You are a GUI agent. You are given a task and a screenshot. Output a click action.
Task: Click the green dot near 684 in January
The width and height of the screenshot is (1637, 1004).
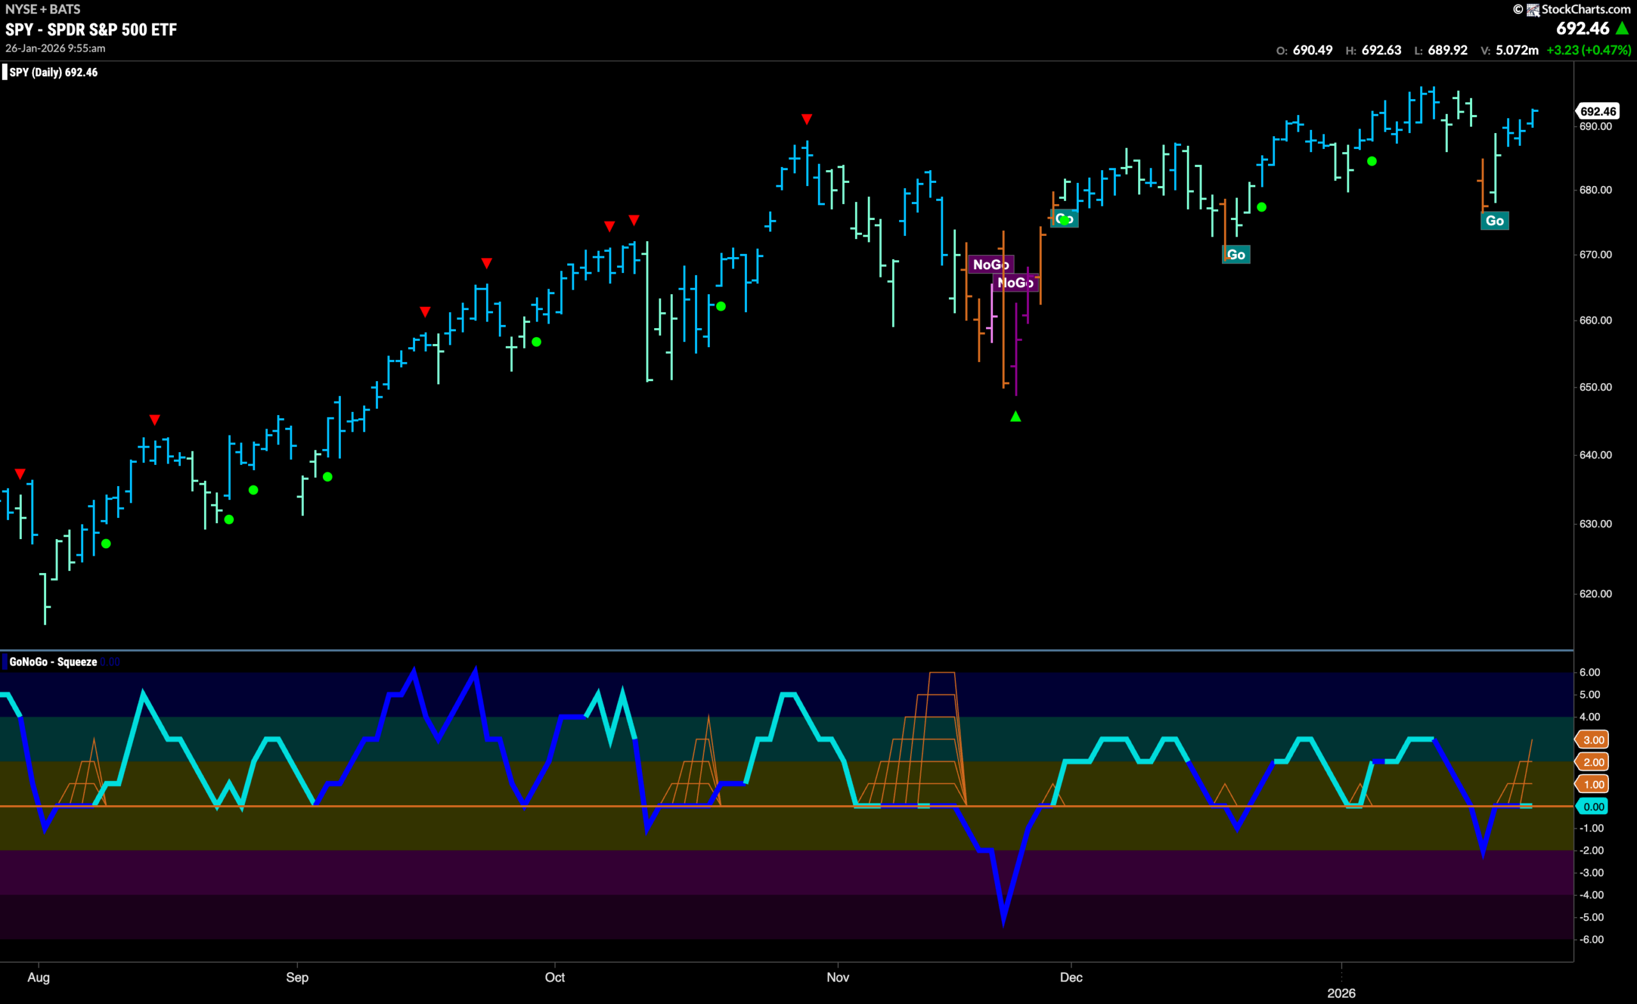1372,161
